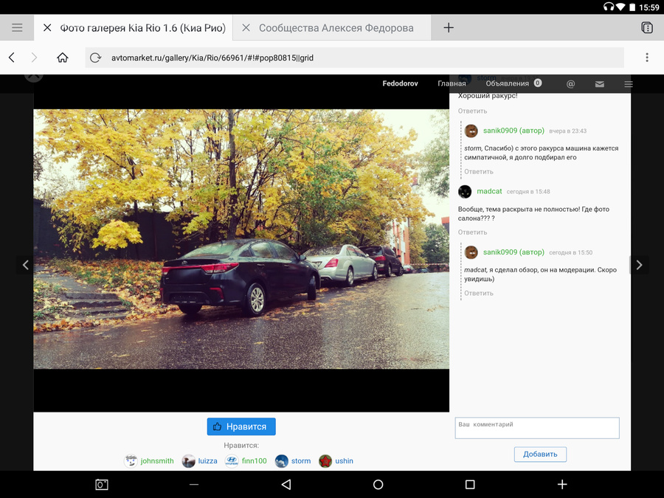Viewport: 664px width, 498px height.
Task: Open johnsmith user profile
Action: point(157,460)
